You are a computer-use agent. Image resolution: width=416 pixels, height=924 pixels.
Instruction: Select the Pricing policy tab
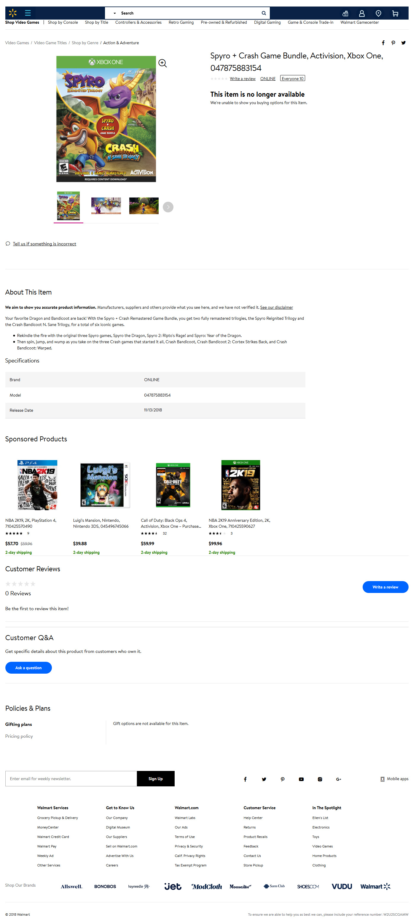click(19, 736)
